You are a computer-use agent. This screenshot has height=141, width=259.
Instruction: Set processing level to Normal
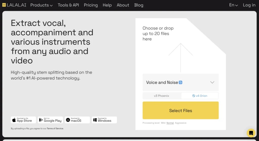[170, 123]
